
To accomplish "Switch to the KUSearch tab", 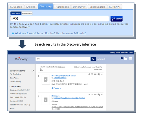I will [16, 7].
